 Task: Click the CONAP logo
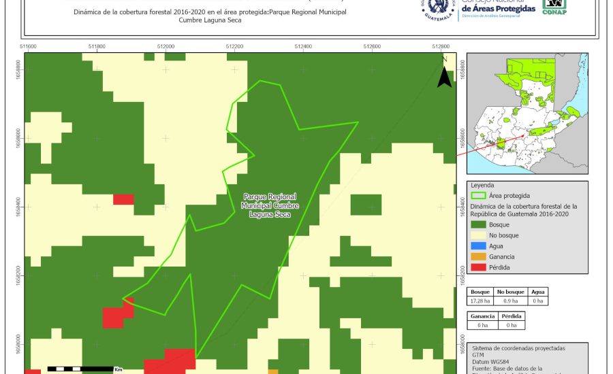[x=554, y=7]
